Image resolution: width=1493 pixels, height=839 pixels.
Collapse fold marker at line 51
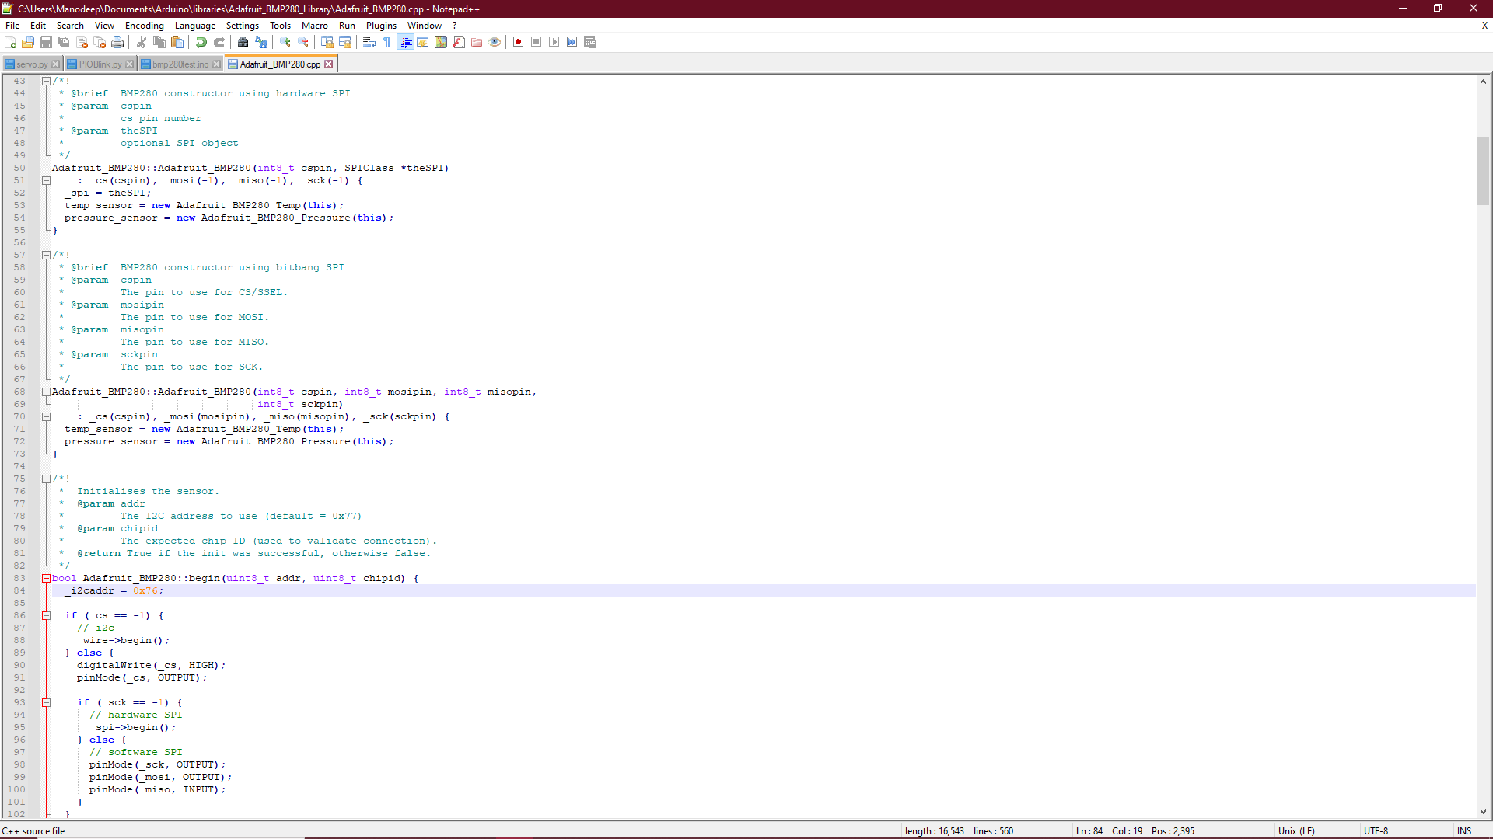coord(46,180)
